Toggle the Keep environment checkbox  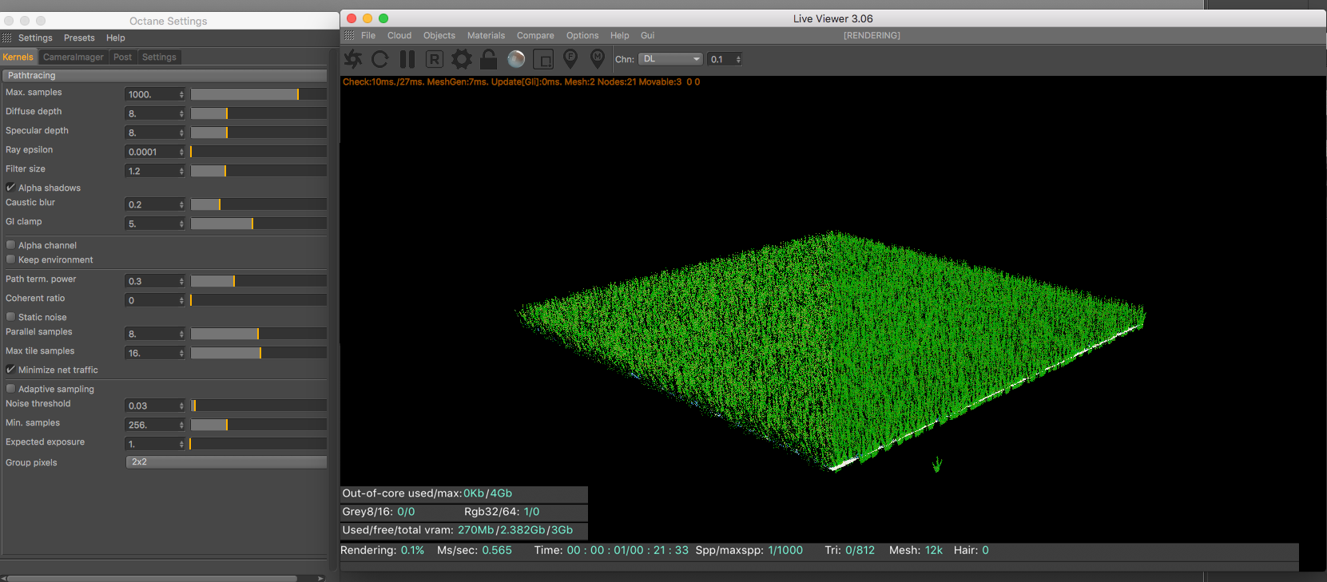[10, 259]
